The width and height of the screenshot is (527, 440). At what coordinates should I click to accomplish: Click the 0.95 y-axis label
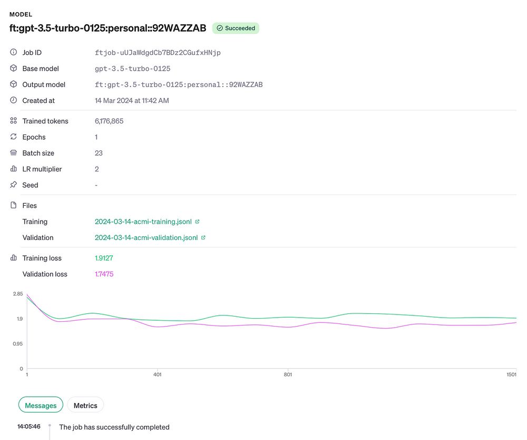tap(18, 343)
